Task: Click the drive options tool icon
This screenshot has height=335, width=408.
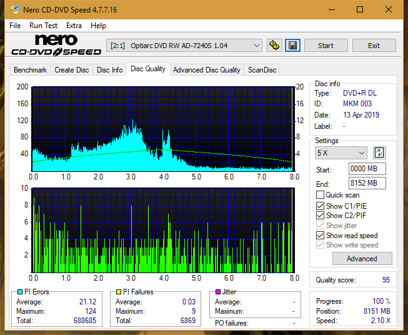Action: point(274,46)
